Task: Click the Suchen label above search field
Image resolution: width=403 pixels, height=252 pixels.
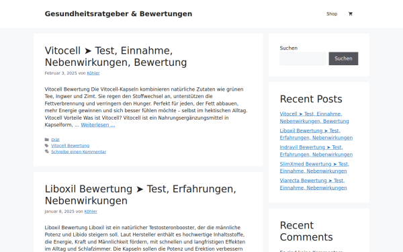Action: pos(289,48)
